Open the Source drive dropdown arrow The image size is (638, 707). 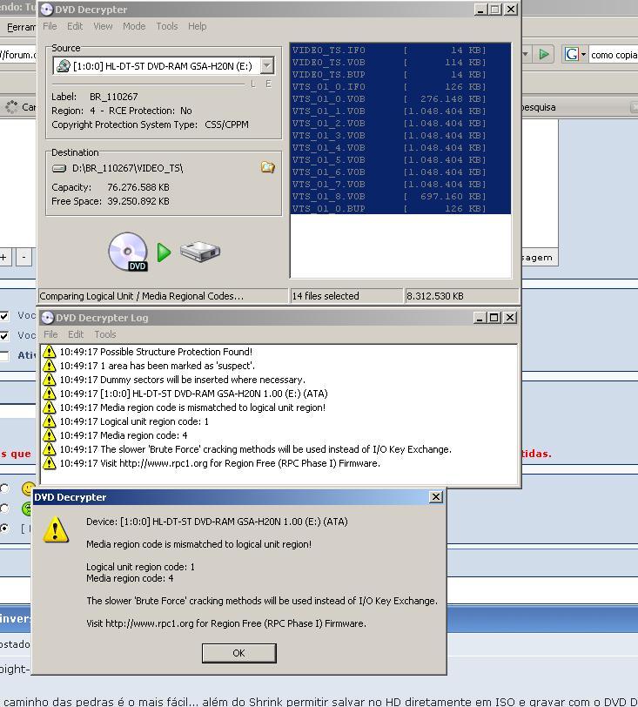click(x=267, y=66)
